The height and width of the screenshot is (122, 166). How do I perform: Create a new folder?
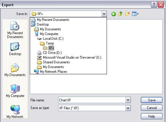point(127,14)
